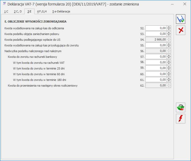Screen dimensions: 191x161
Task: Close the VAT-7 declaration window
Action: 185,4
